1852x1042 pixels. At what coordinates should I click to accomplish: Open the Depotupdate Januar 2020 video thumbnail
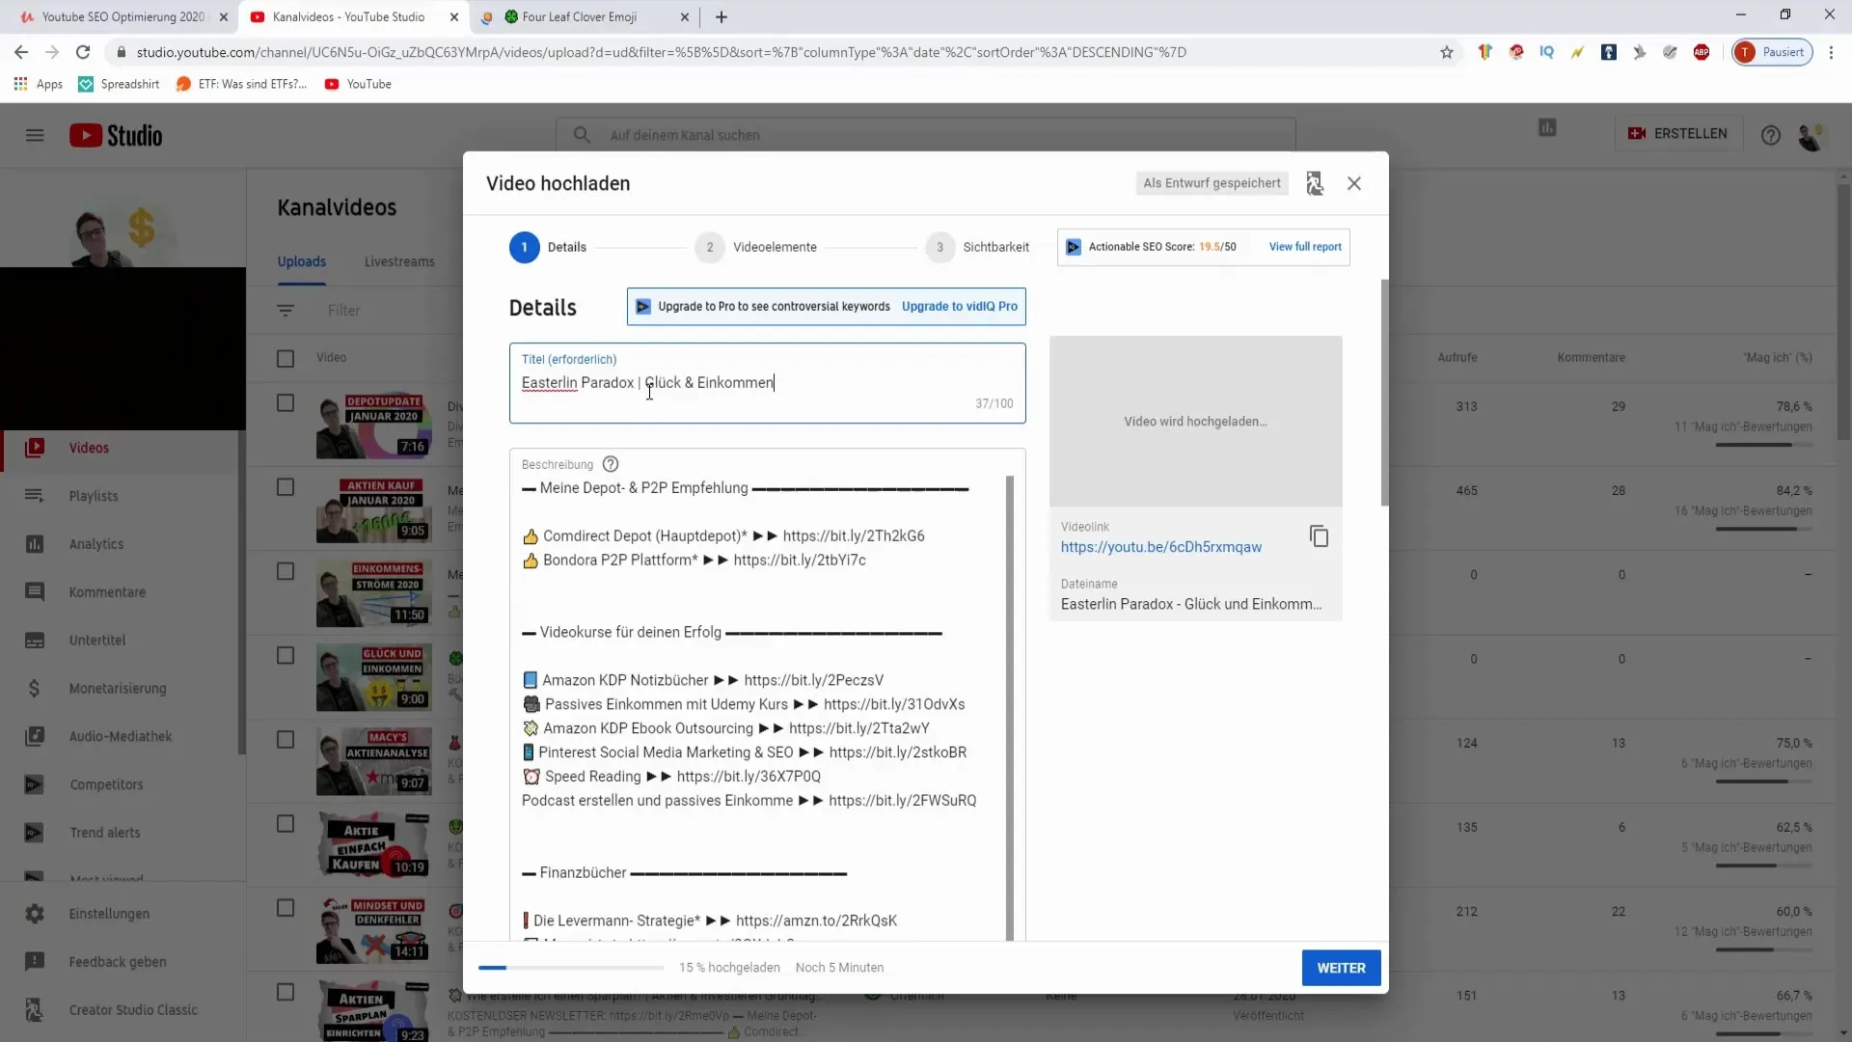(x=374, y=425)
